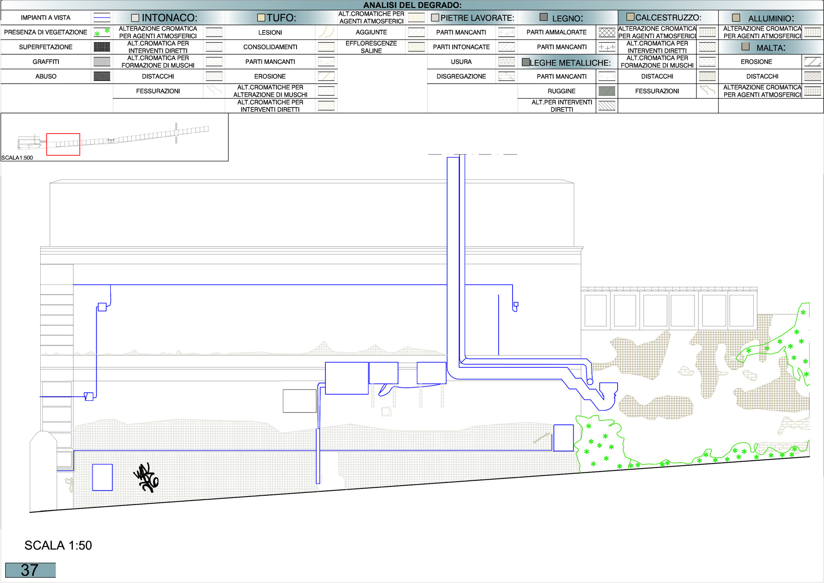Click the Calcestruzzo header
Image resolution: width=824 pixels, height=583 pixels.
tap(668, 18)
